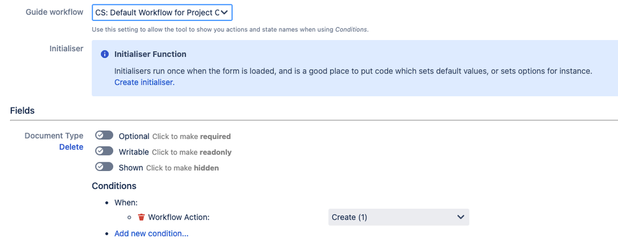
Task: Click the Create initialiser link
Action: (x=144, y=82)
